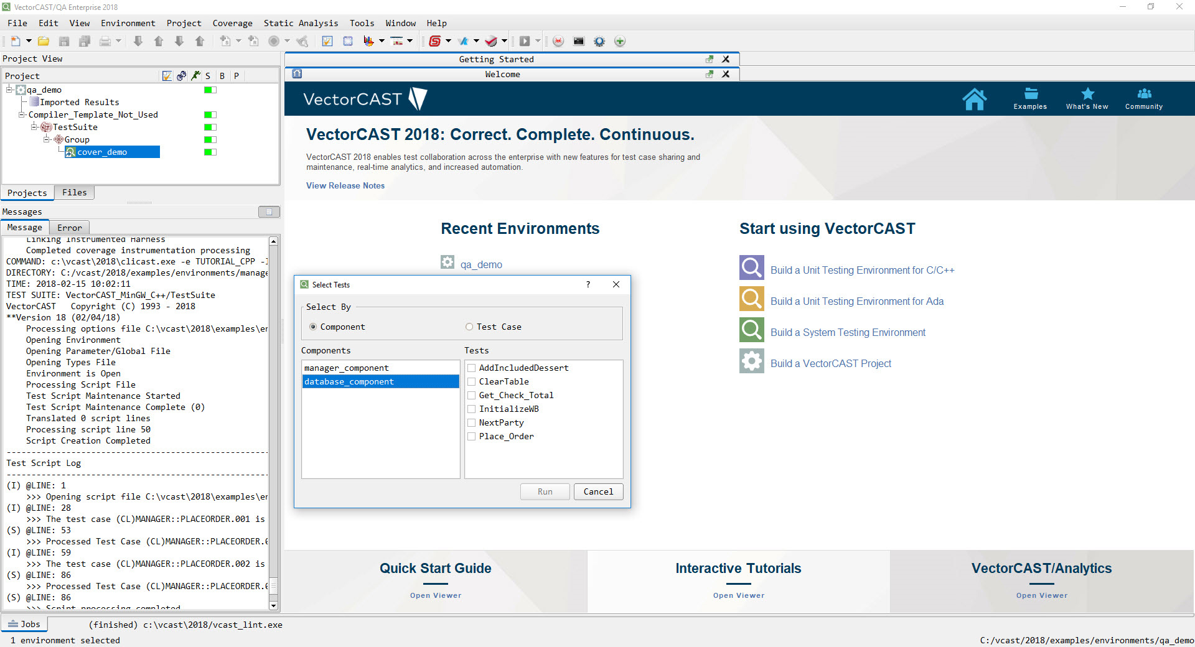Click the red S static analysis icon
This screenshot has height=647, width=1195.
pos(435,41)
